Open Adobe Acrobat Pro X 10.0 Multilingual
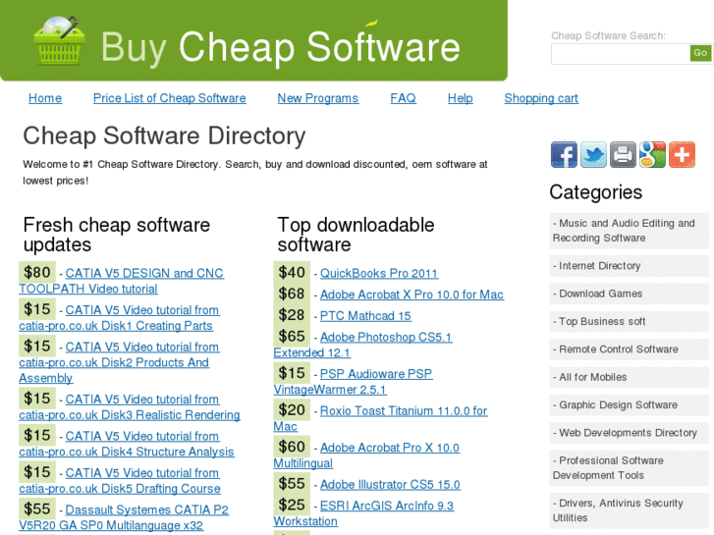The width and height of the screenshot is (714, 535). tap(366, 455)
